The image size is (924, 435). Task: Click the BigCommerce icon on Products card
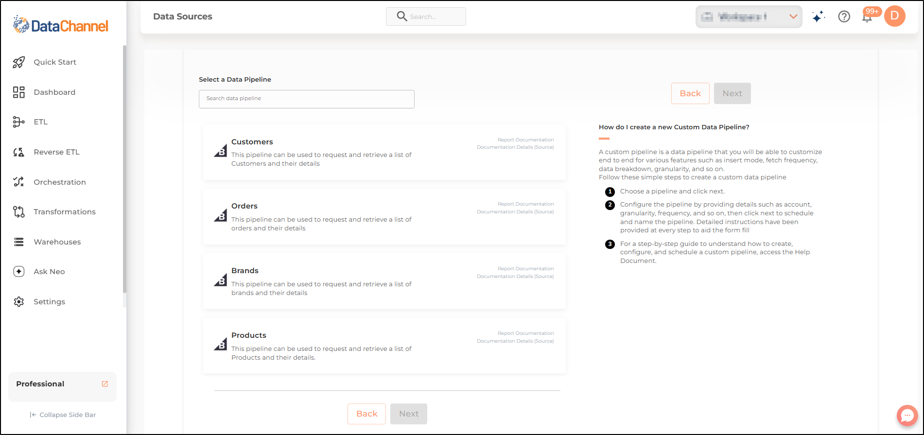[x=221, y=345]
